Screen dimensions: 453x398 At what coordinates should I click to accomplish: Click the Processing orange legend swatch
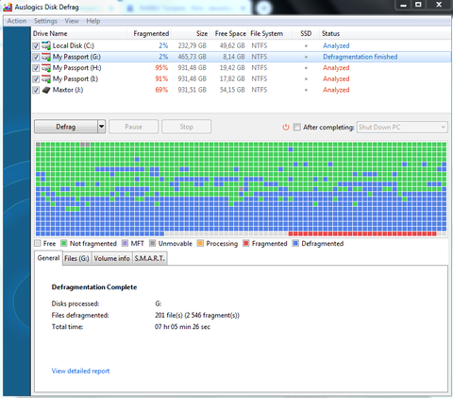[x=200, y=243]
